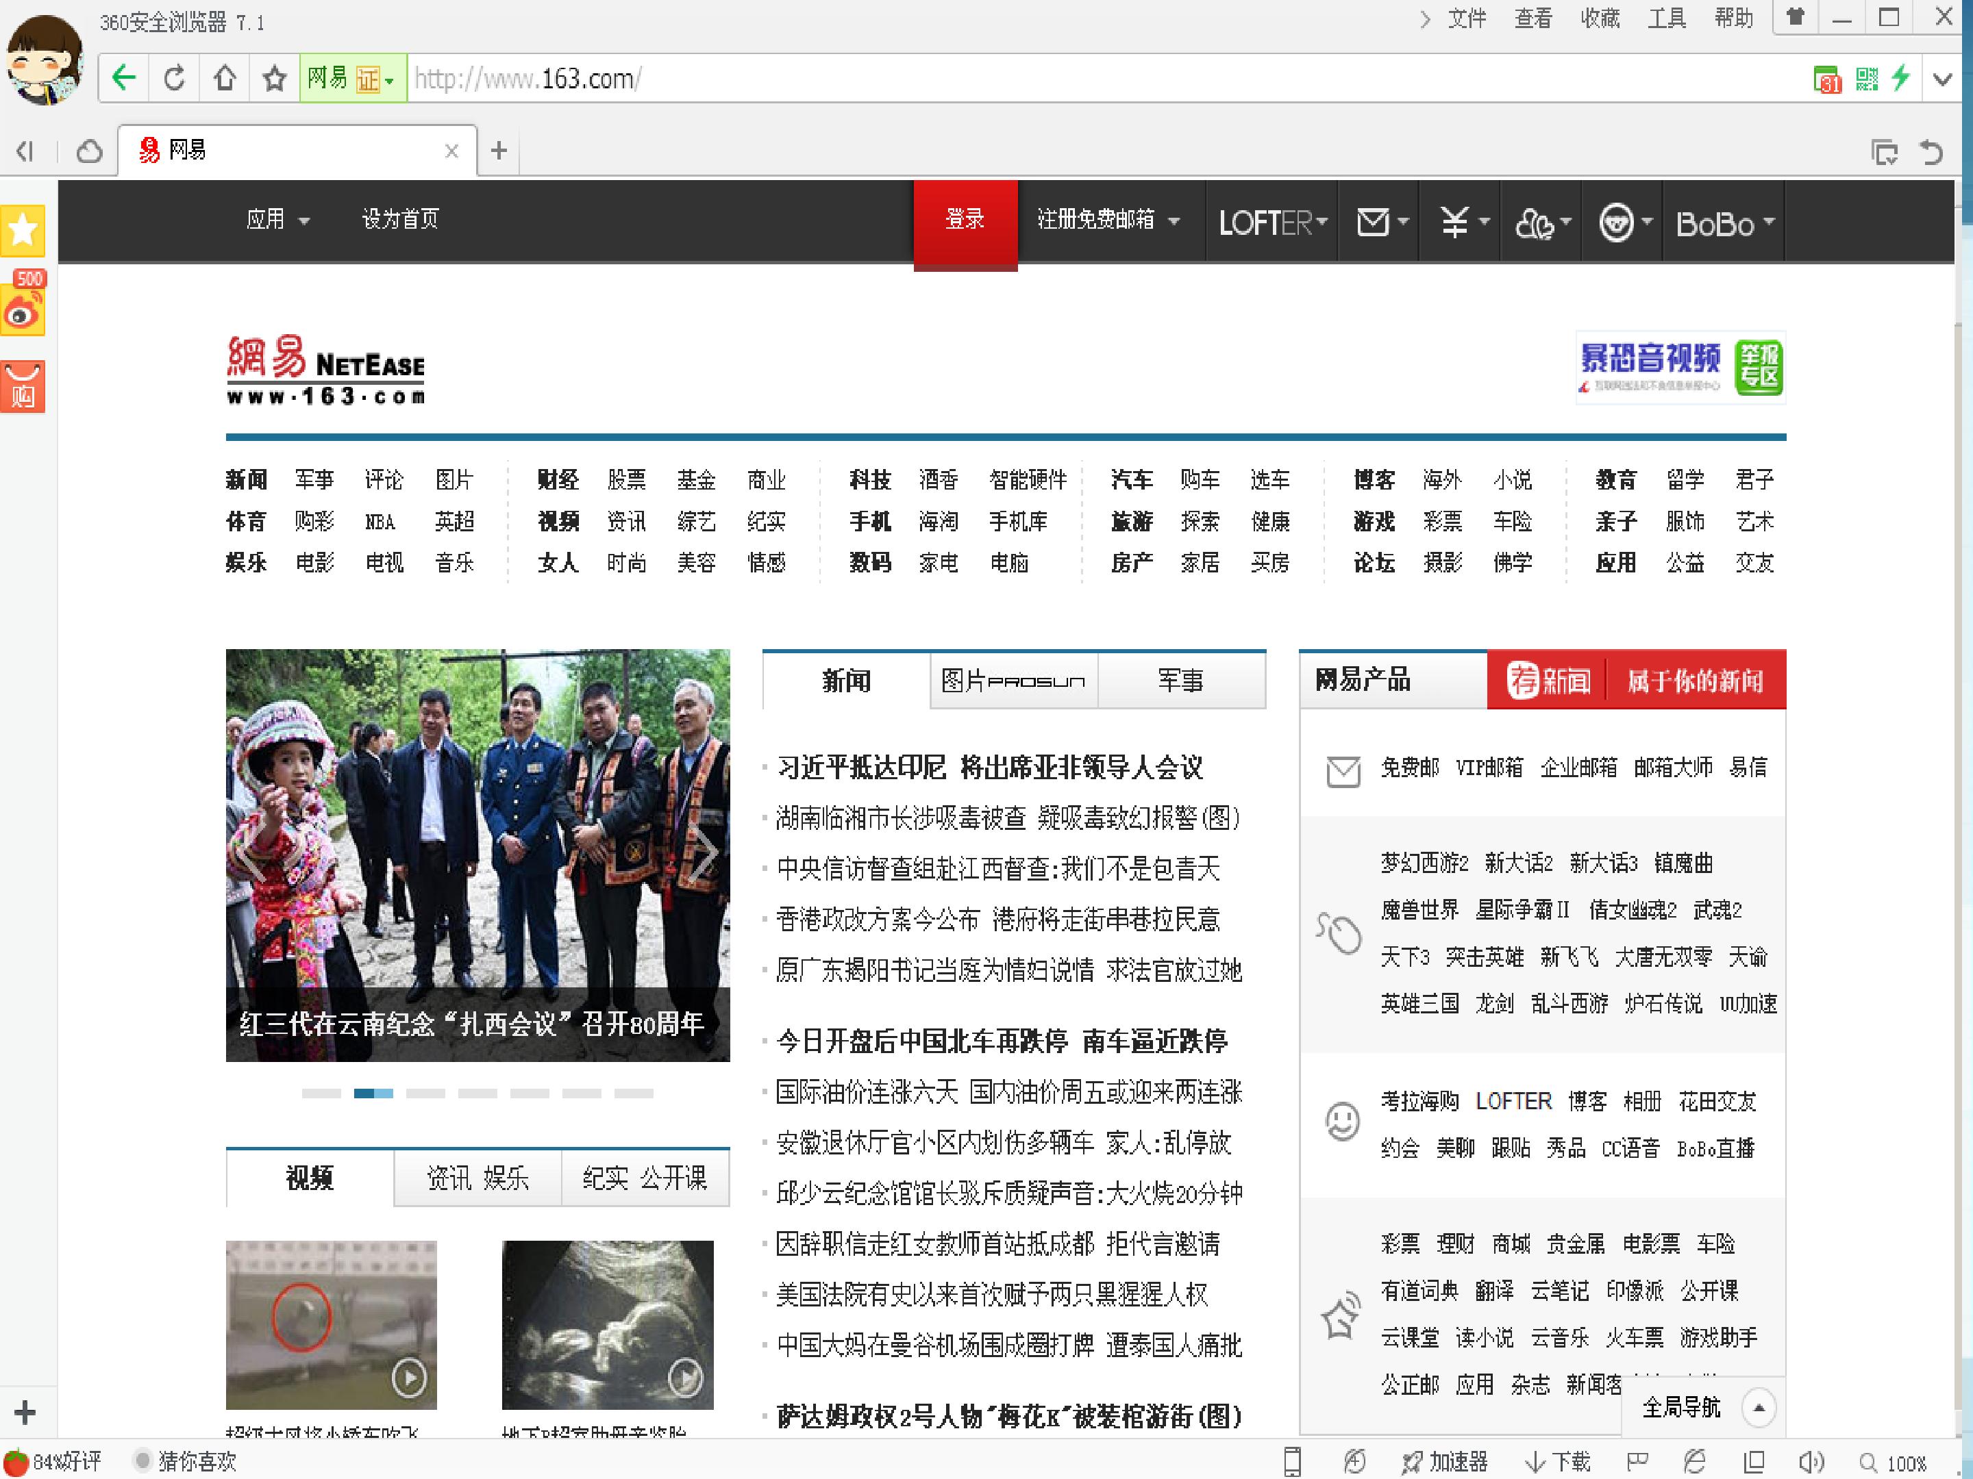Click 设为首页 link

click(401, 219)
